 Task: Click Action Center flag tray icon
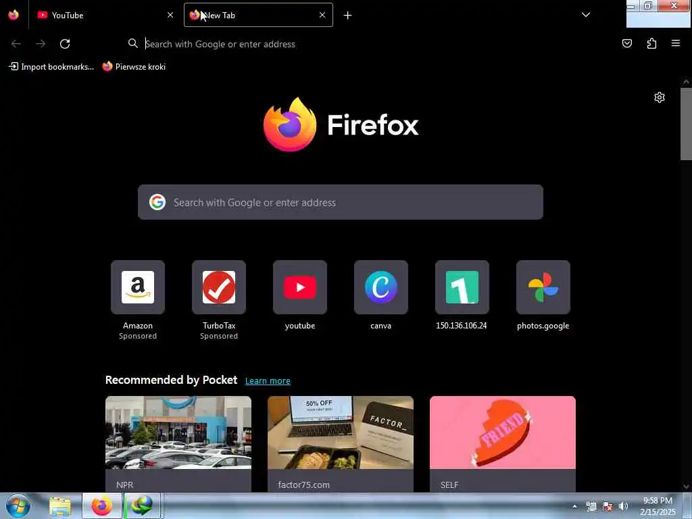point(608,506)
